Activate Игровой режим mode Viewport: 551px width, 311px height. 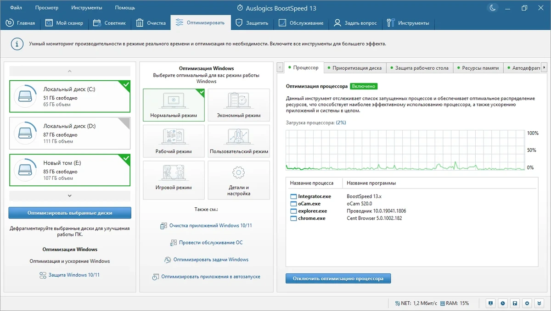click(x=174, y=180)
